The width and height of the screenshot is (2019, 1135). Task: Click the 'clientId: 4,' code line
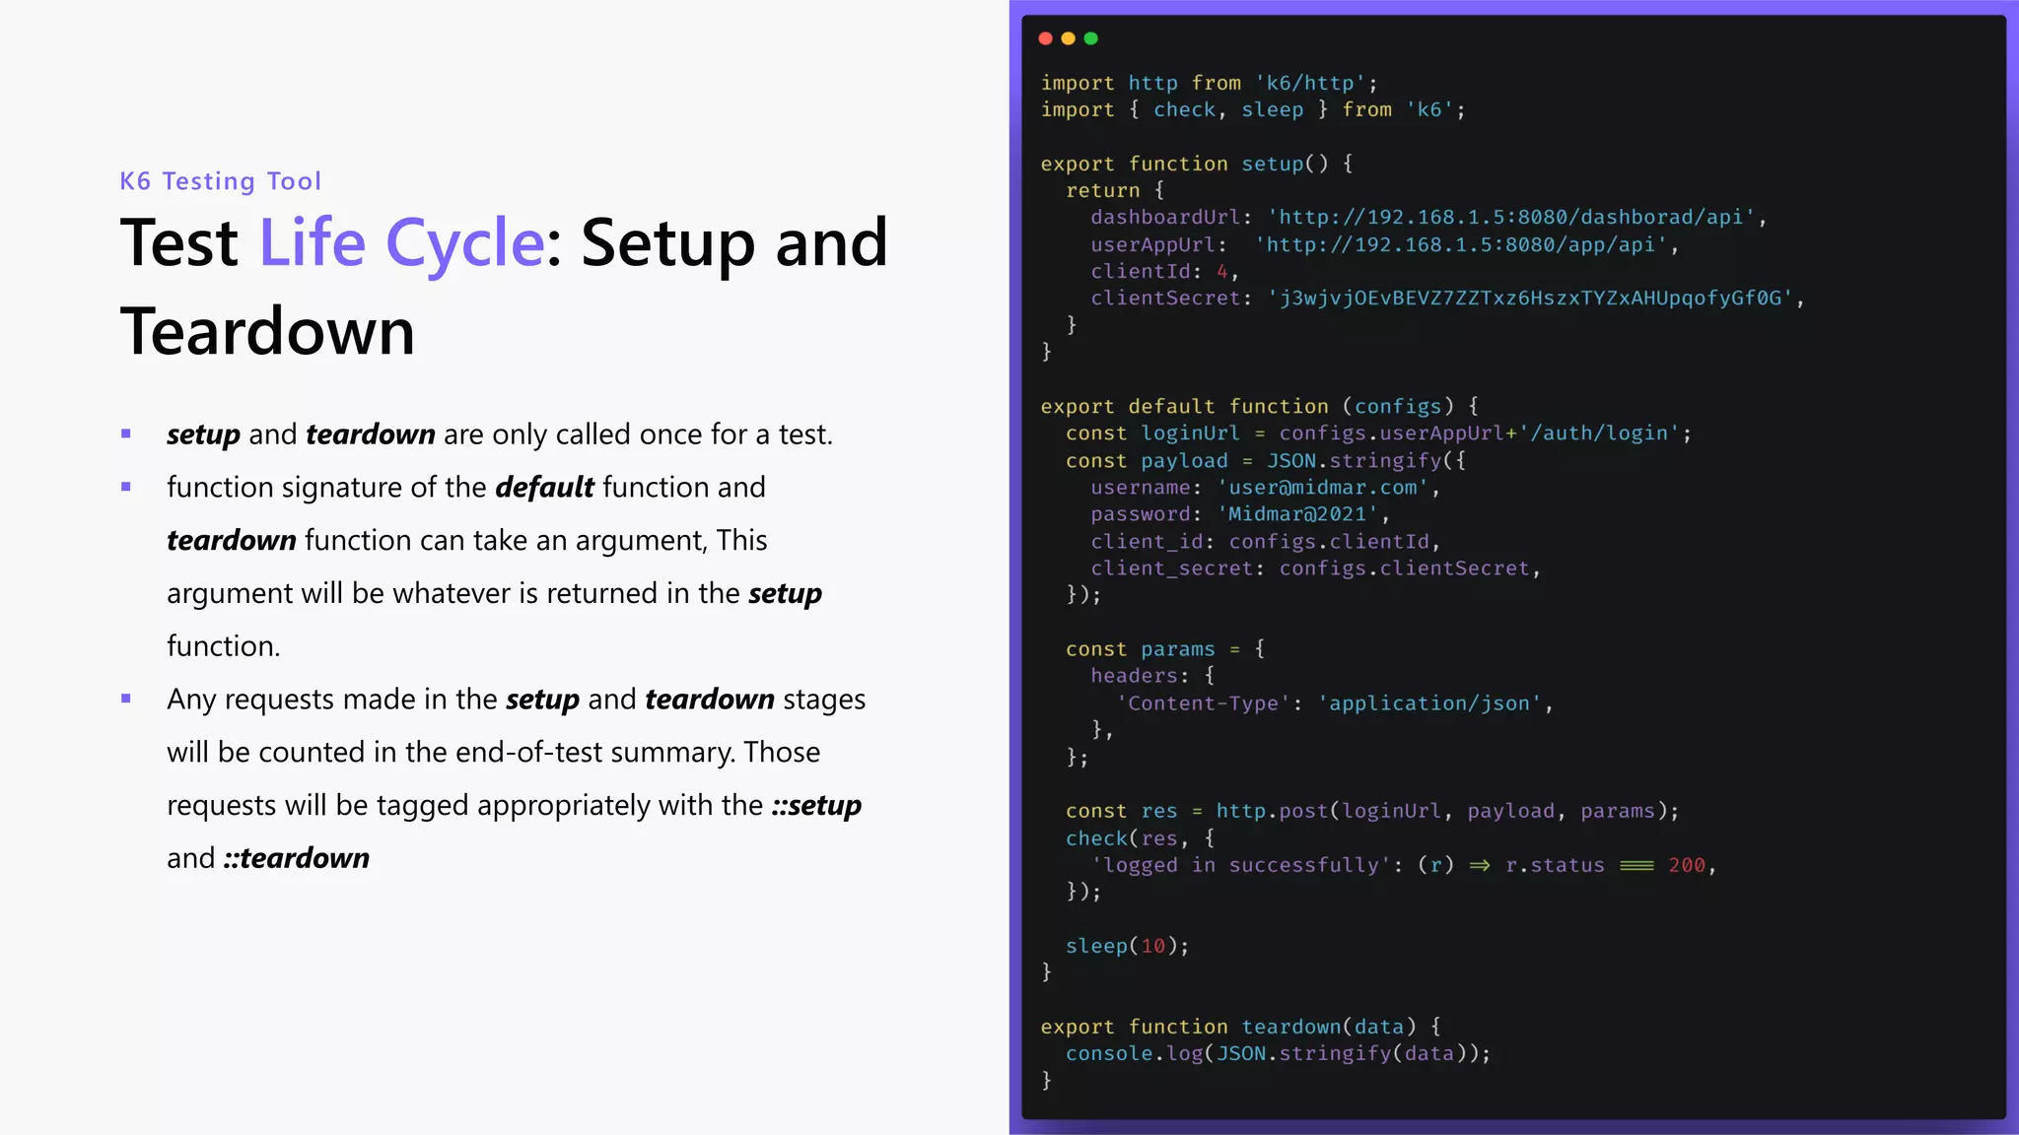(x=1164, y=271)
